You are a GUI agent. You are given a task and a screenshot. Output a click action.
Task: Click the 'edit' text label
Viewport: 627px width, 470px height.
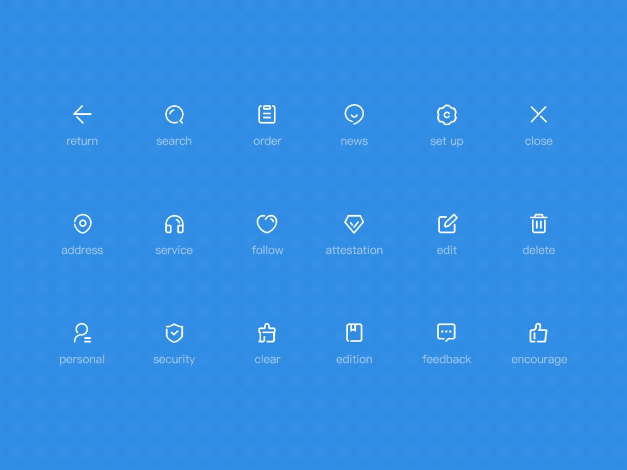(x=447, y=250)
